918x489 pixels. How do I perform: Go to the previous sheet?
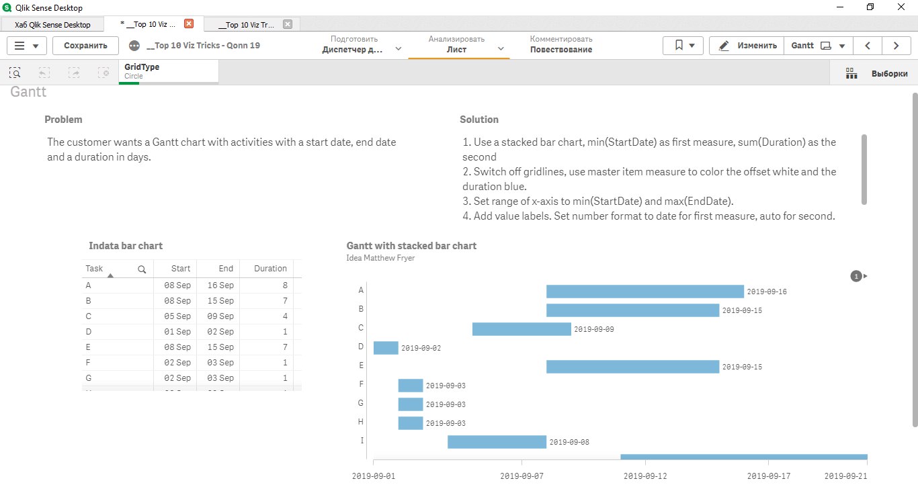click(868, 46)
